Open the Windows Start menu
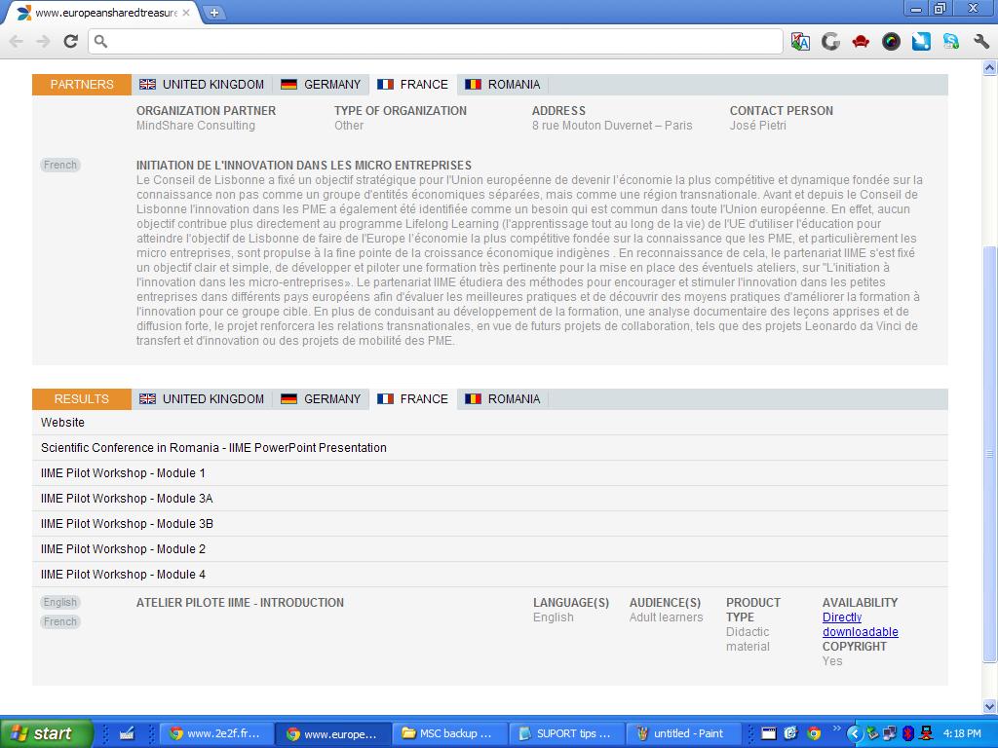The width and height of the screenshot is (998, 748). [x=47, y=733]
